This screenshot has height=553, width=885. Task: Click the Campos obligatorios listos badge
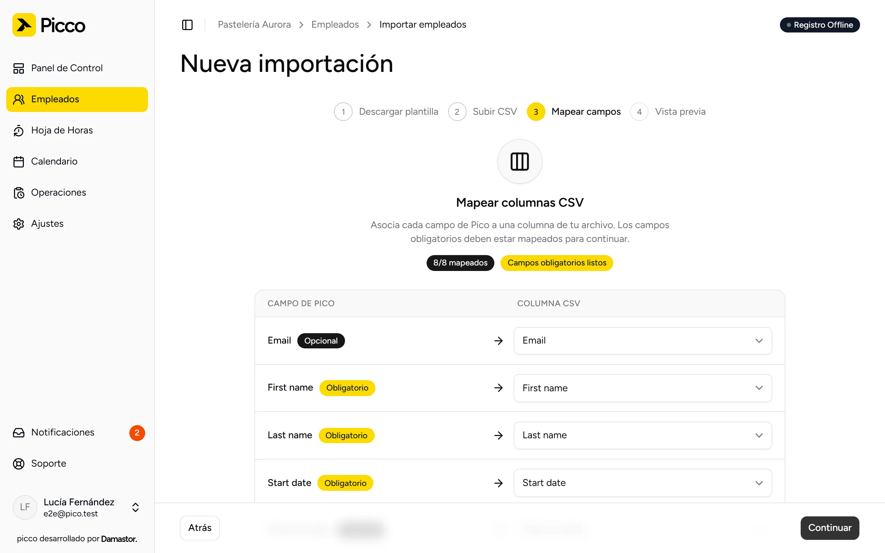pos(557,263)
